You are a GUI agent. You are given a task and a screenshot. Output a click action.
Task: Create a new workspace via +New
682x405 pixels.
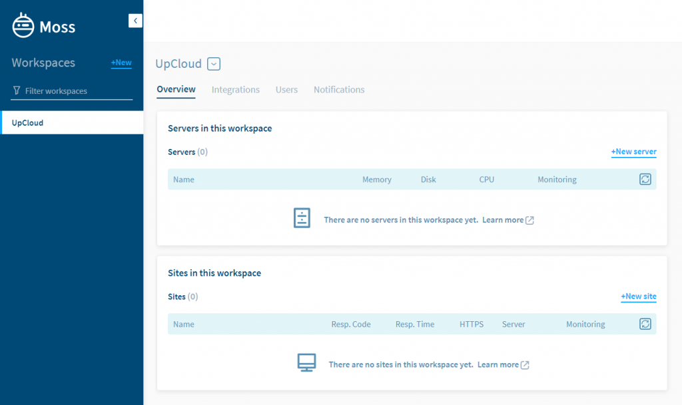(121, 63)
